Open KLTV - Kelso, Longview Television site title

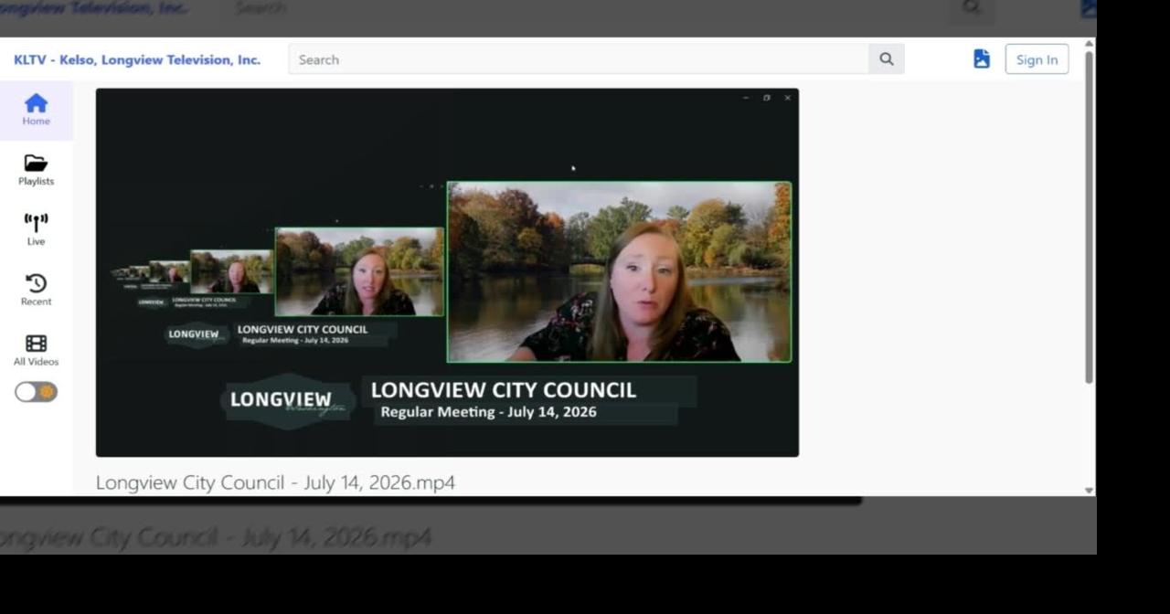tap(137, 59)
